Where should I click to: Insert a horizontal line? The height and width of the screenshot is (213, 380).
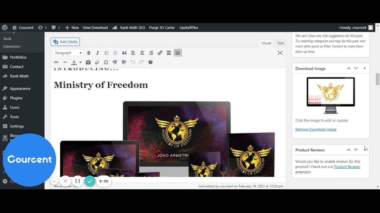(65, 62)
